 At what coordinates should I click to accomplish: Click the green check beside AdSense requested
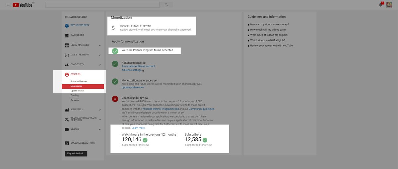[115, 64]
